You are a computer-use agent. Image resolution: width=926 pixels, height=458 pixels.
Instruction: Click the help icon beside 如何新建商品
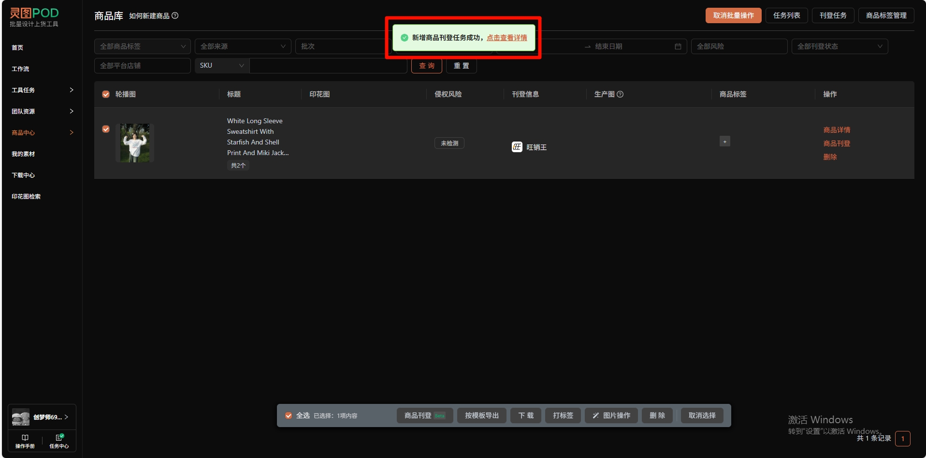[175, 15]
